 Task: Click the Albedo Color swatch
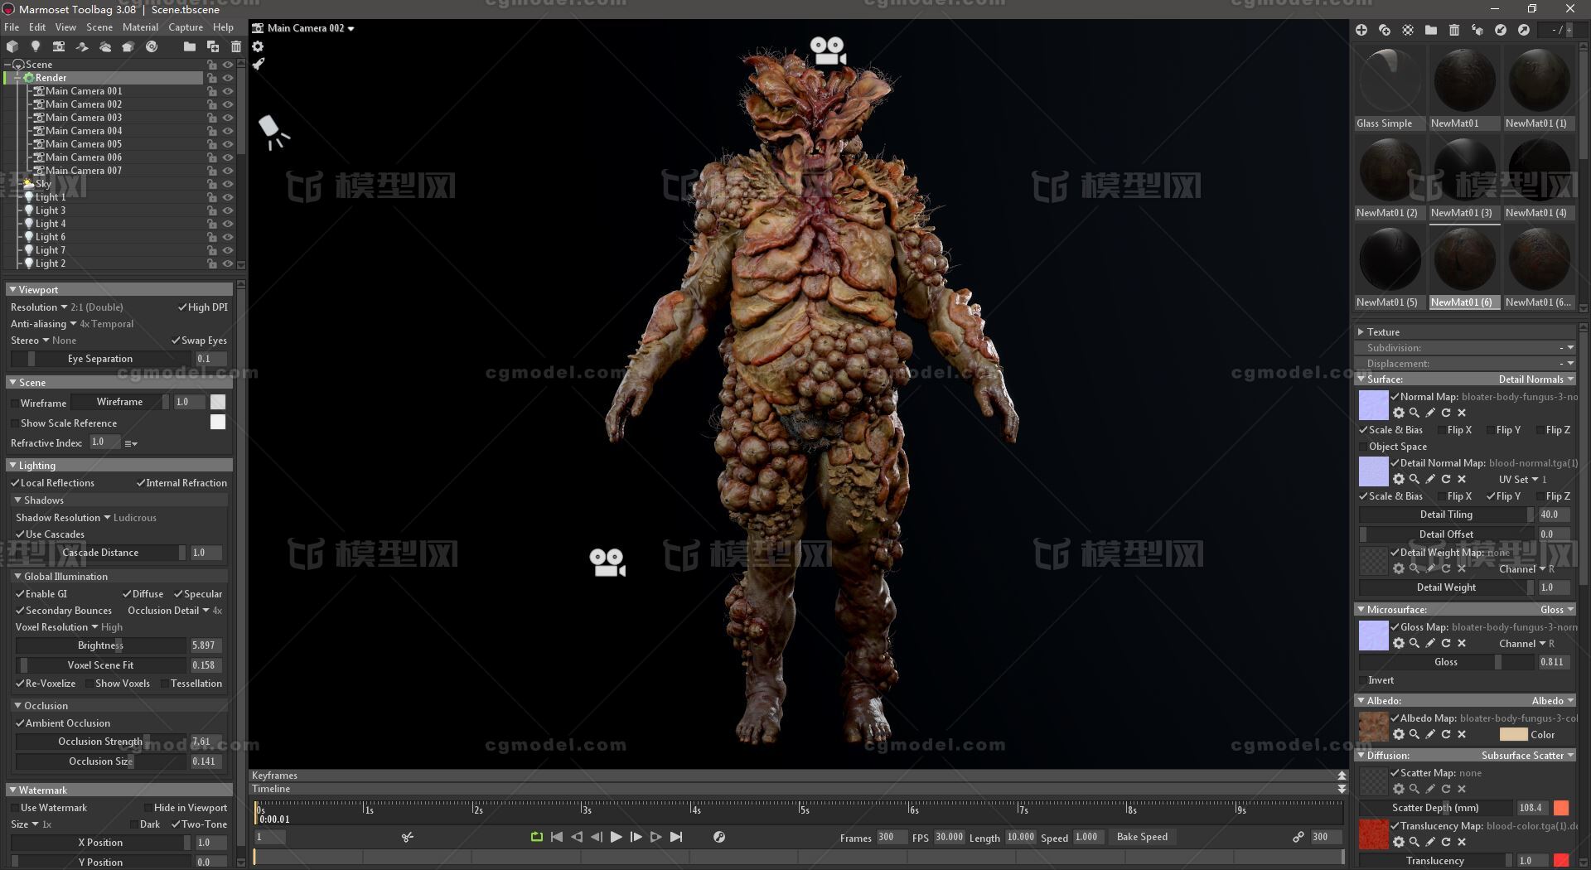click(1513, 734)
